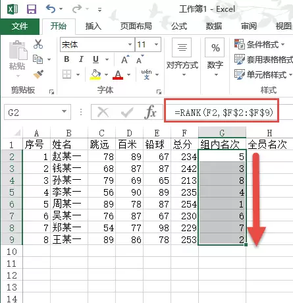Screen dimensions: 293x303
Task: Click the Redo arrow icon
Action: point(77,9)
